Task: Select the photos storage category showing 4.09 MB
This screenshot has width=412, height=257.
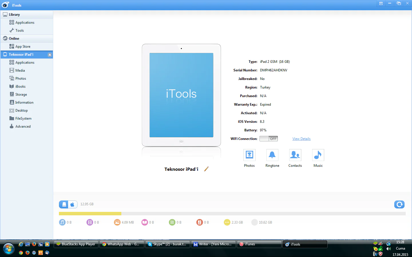Action: click(x=117, y=222)
